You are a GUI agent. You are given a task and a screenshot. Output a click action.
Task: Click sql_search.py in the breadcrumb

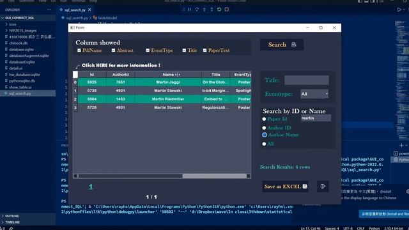point(77,18)
